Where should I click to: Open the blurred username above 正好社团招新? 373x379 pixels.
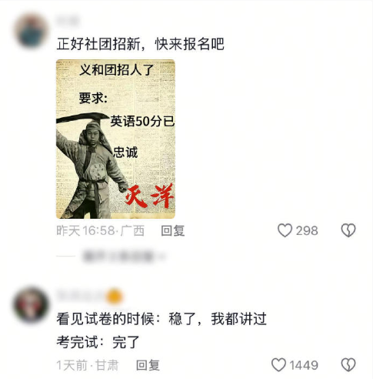68,22
